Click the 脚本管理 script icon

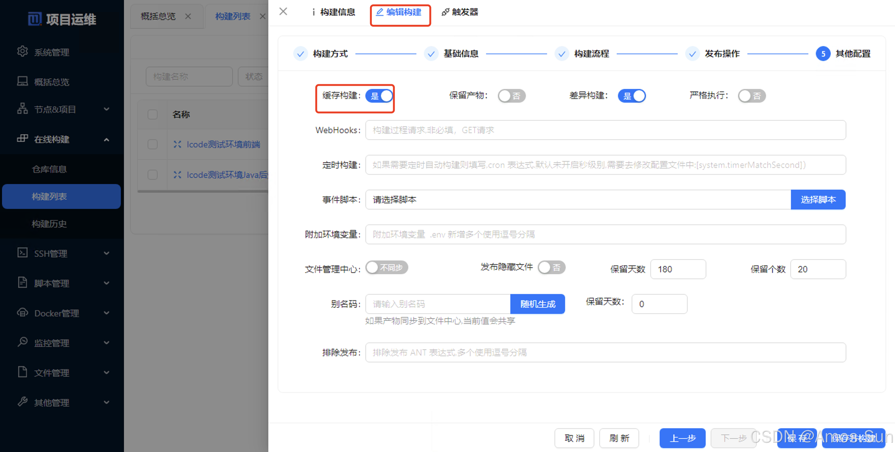[22, 283]
